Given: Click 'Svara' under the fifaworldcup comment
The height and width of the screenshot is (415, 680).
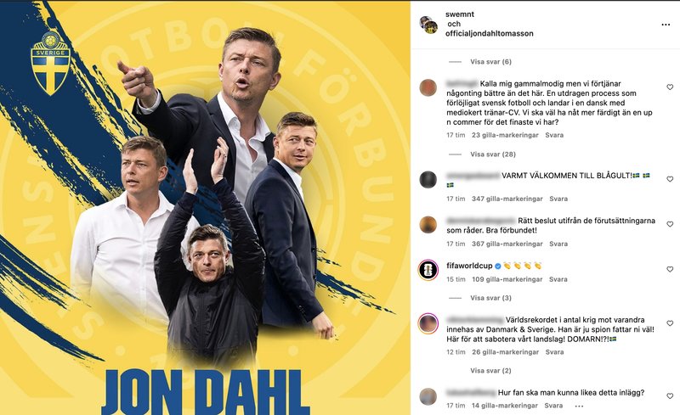Looking at the screenshot, I should pos(558,279).
